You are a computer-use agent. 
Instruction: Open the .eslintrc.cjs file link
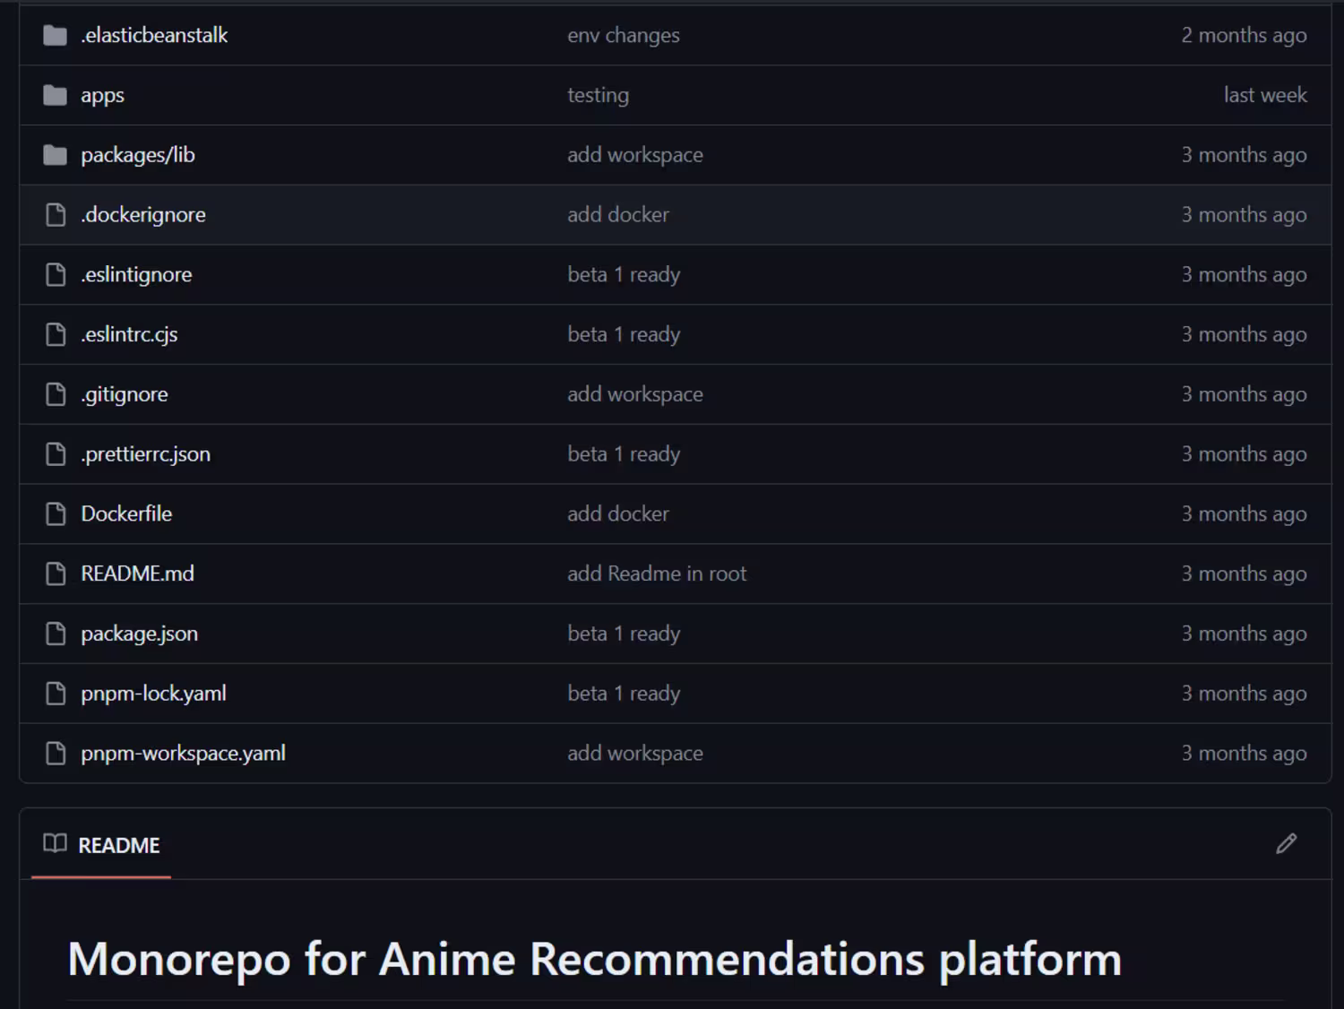(x=129, y=334)
